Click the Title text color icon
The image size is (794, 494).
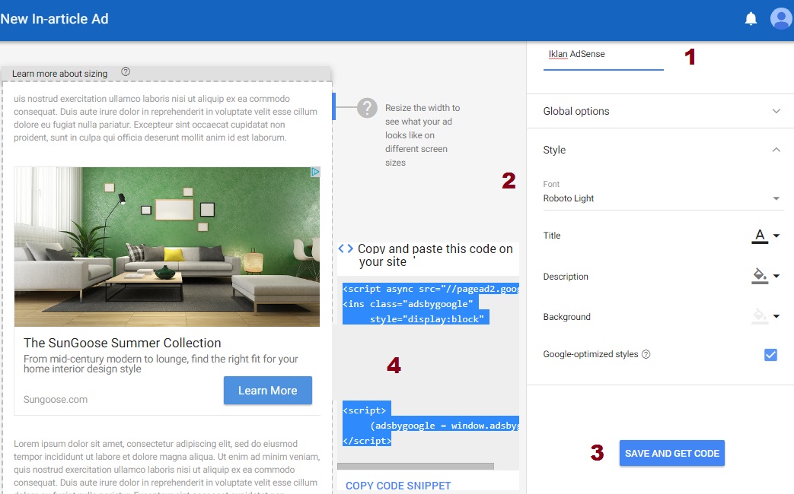click(x=760, y=236)
